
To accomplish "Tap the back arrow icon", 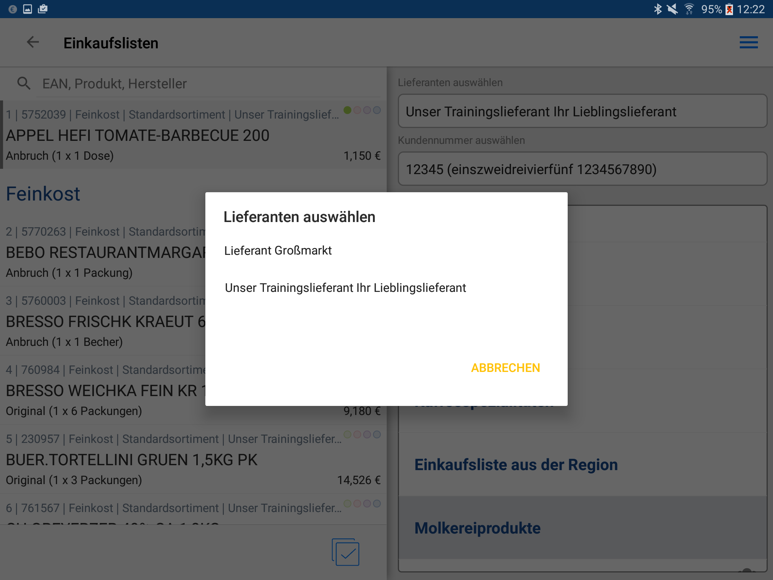I will pos(33,42).
